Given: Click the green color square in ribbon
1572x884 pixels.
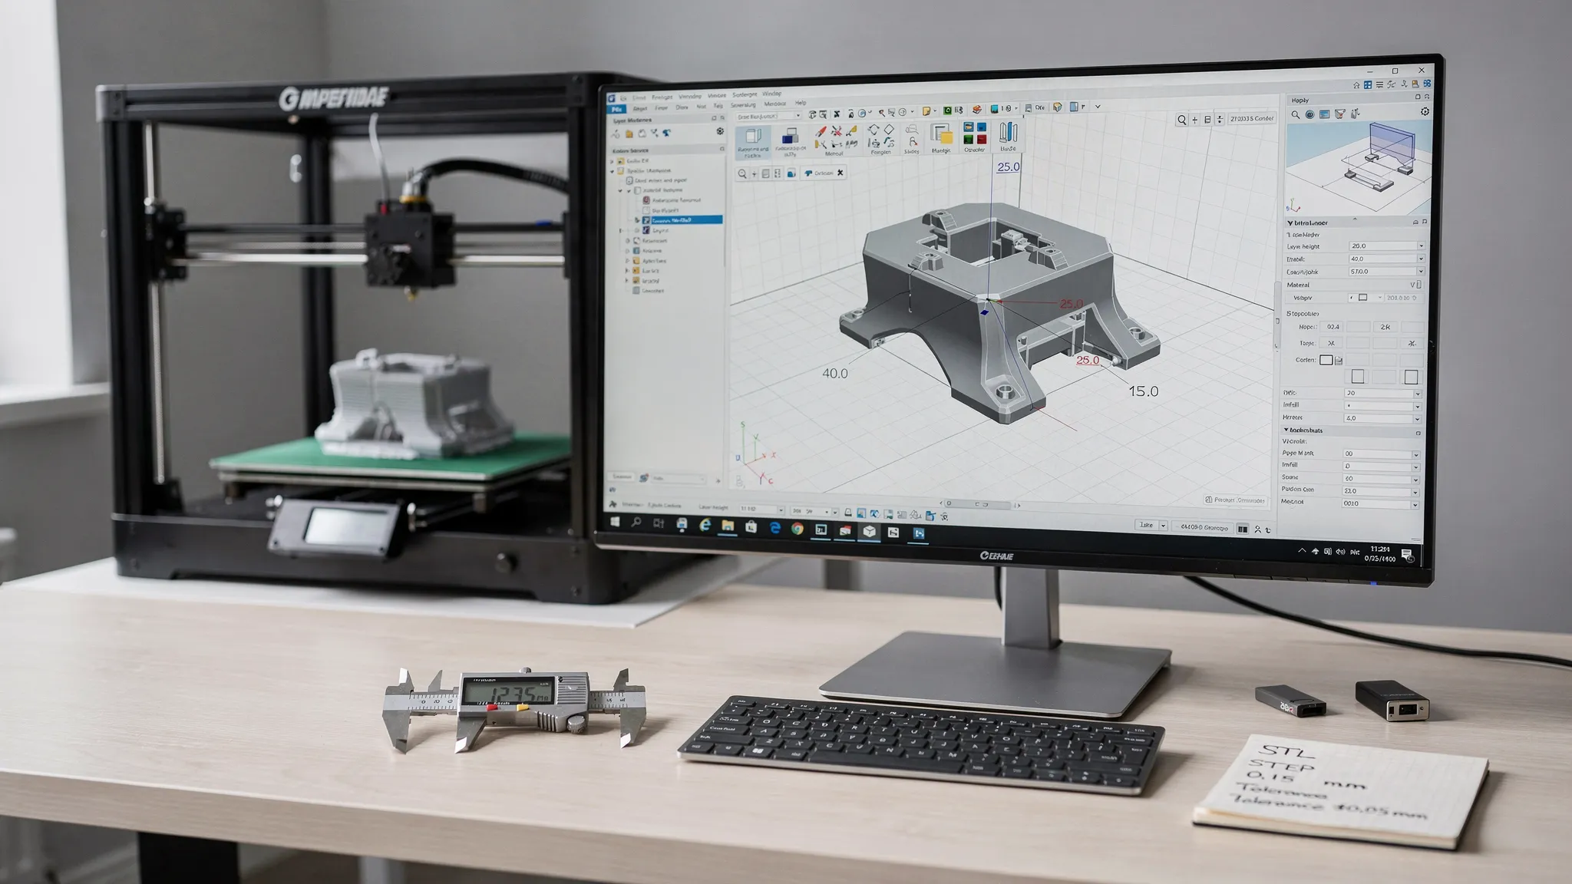Looking at the screenshot, I should [968, 140].
